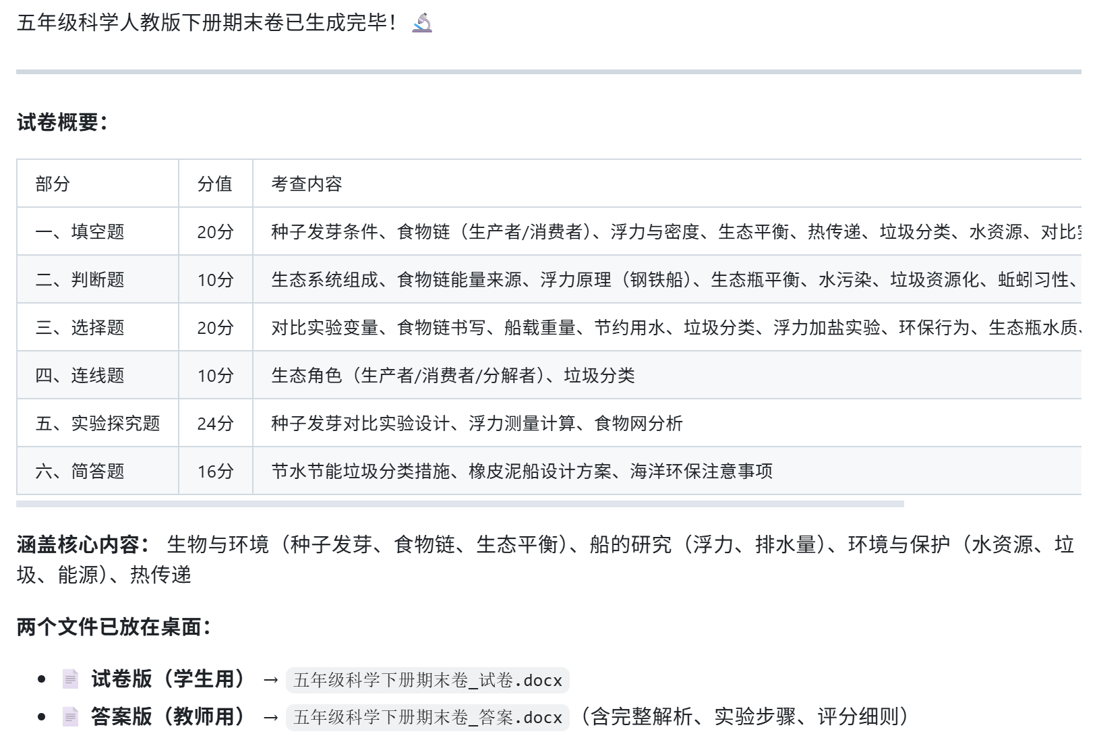1099x742 pixels.
Task: Click the 节水节能垃圾分类措施 content cell
Action: (667, 471)
